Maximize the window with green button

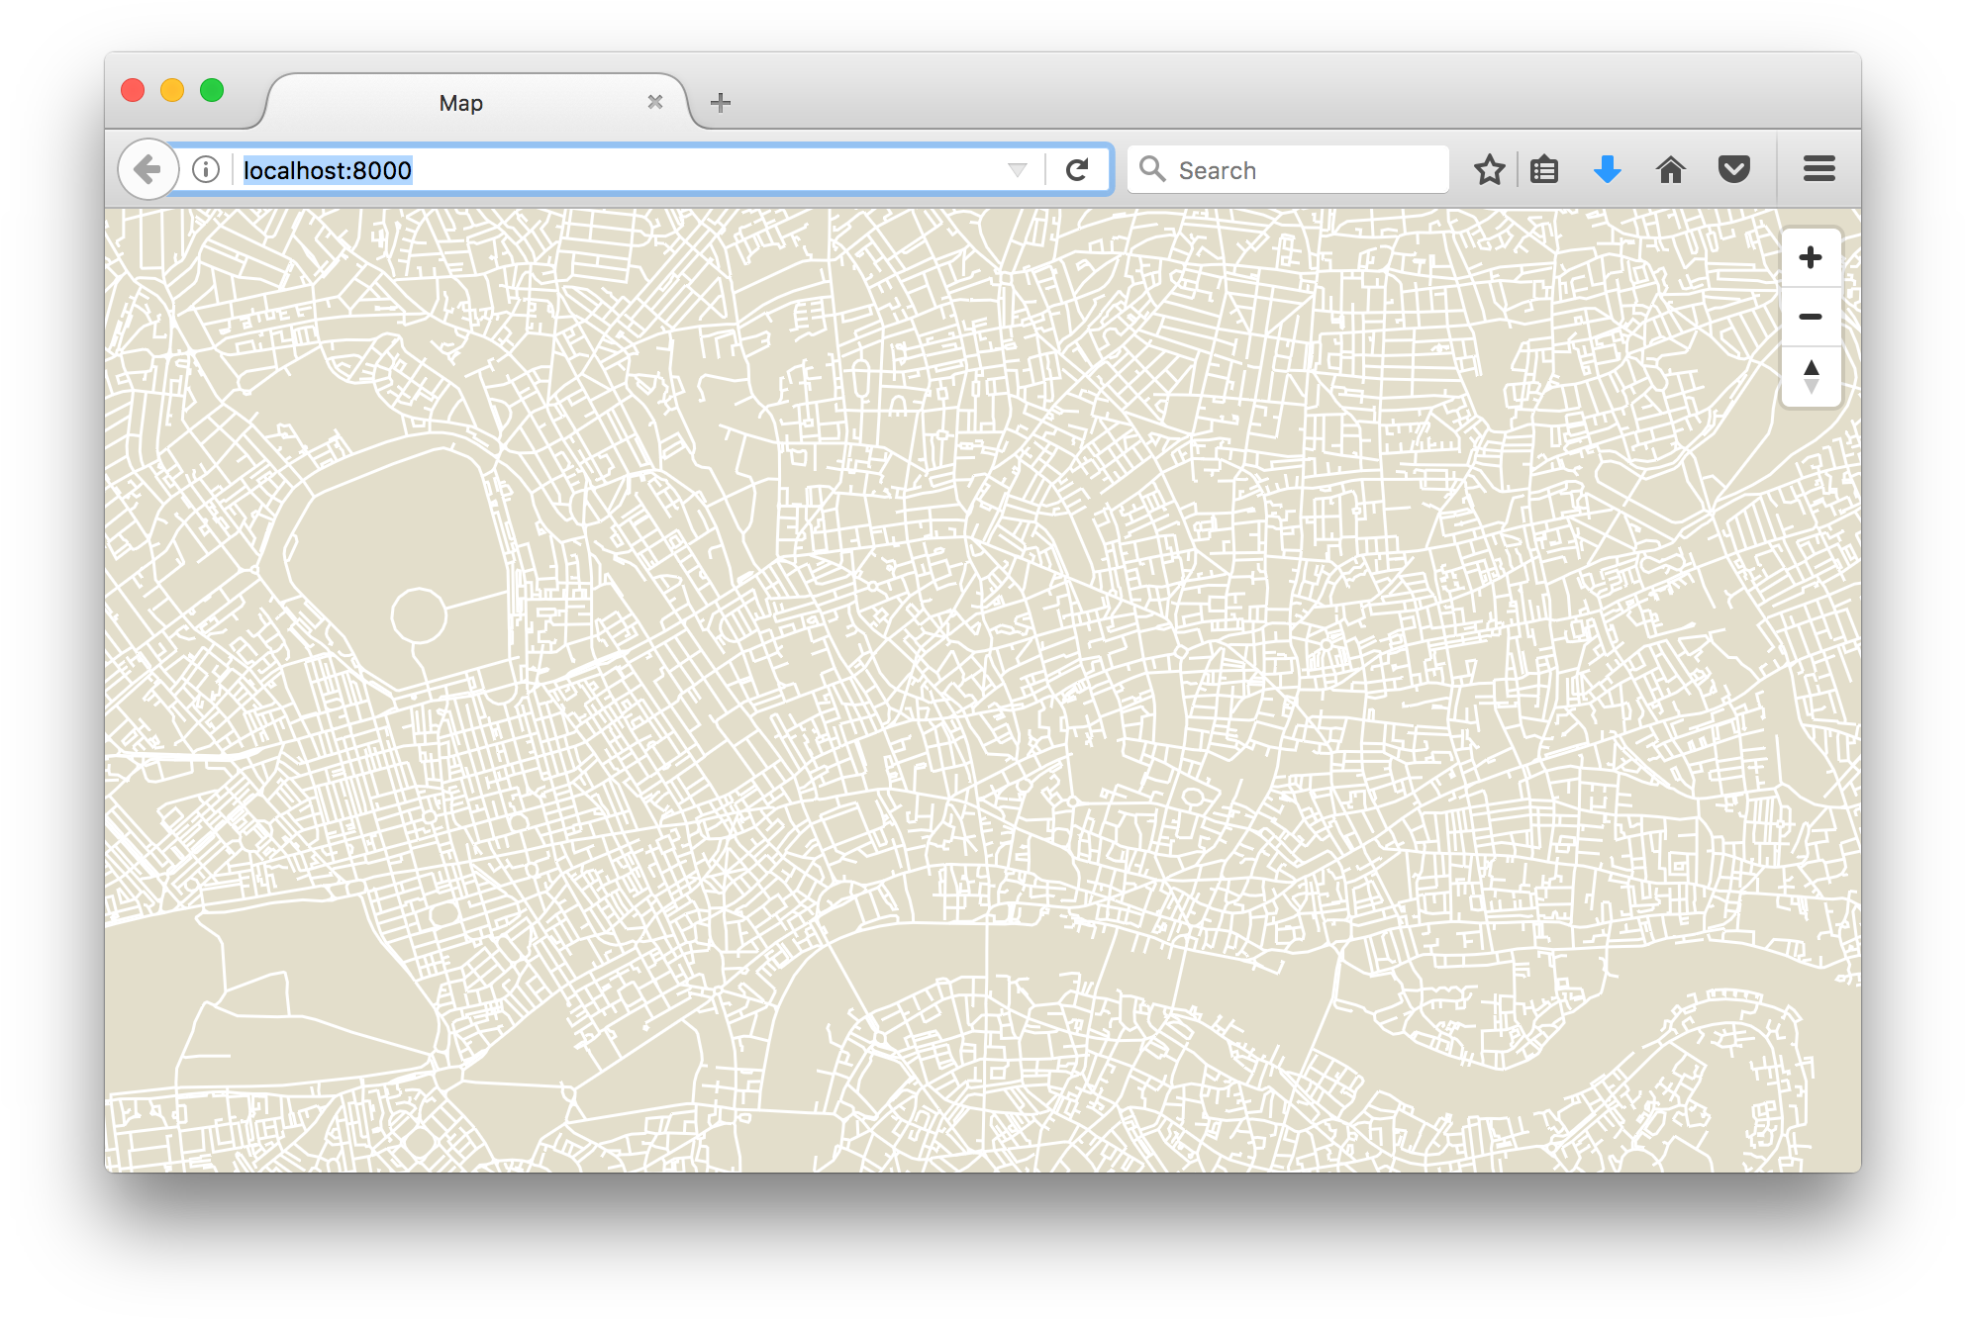(212, 90)
